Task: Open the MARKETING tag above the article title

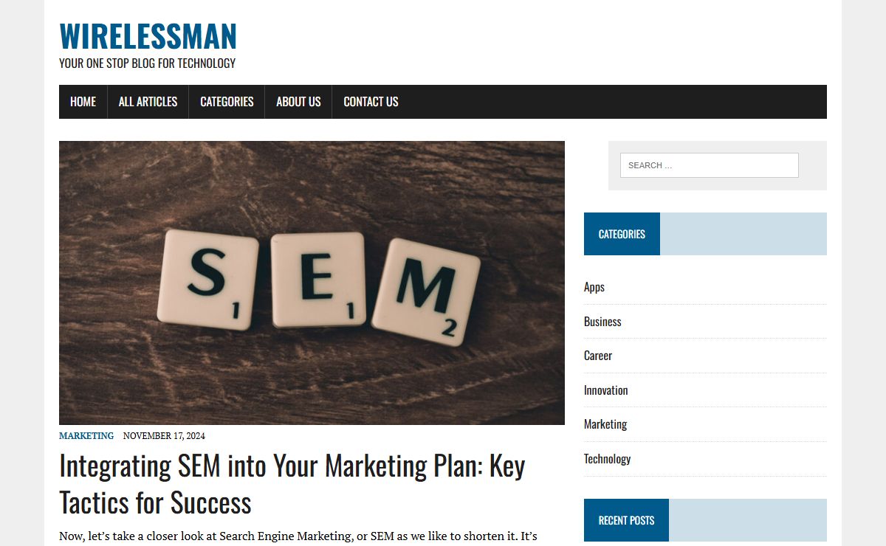Action: [86, 435]
